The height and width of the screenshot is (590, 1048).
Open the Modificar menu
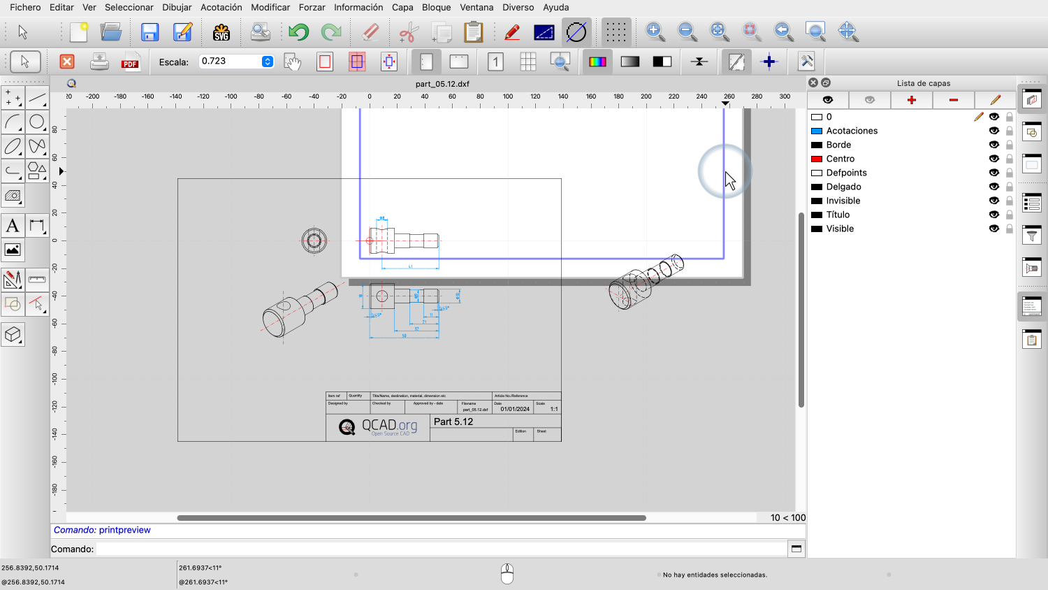click(270, 7)
